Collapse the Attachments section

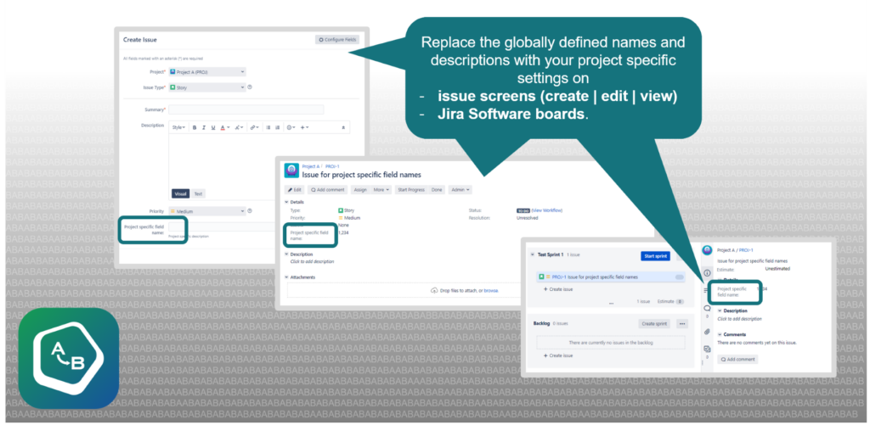click(x=287, y=277)
